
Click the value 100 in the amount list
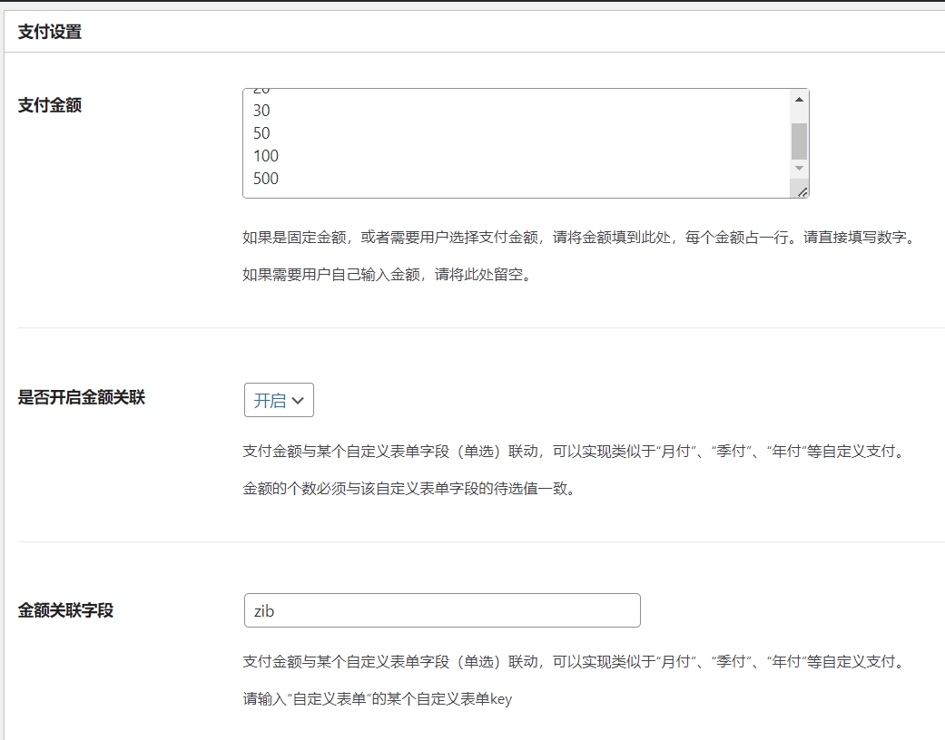point(267,155)
